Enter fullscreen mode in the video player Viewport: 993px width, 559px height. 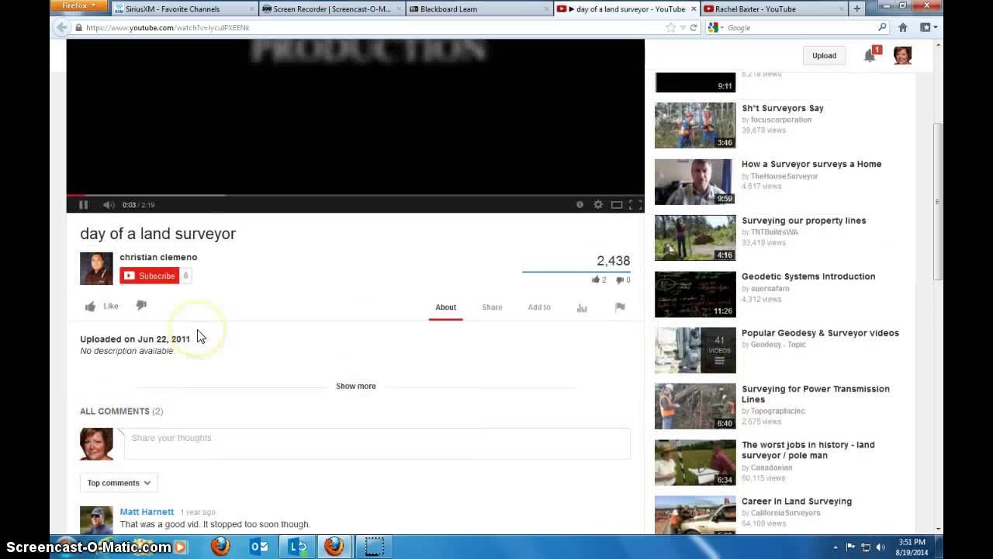point(635,205)
